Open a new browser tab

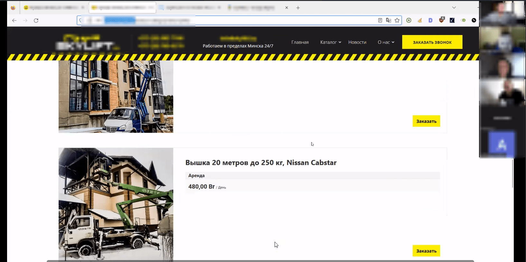[298, 8]
